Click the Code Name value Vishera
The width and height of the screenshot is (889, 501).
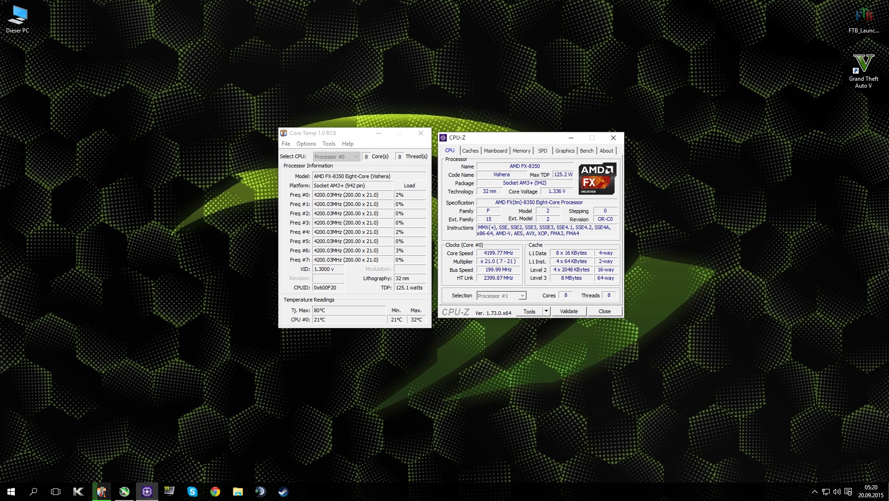pyautogui.click(x=501, y=175)
